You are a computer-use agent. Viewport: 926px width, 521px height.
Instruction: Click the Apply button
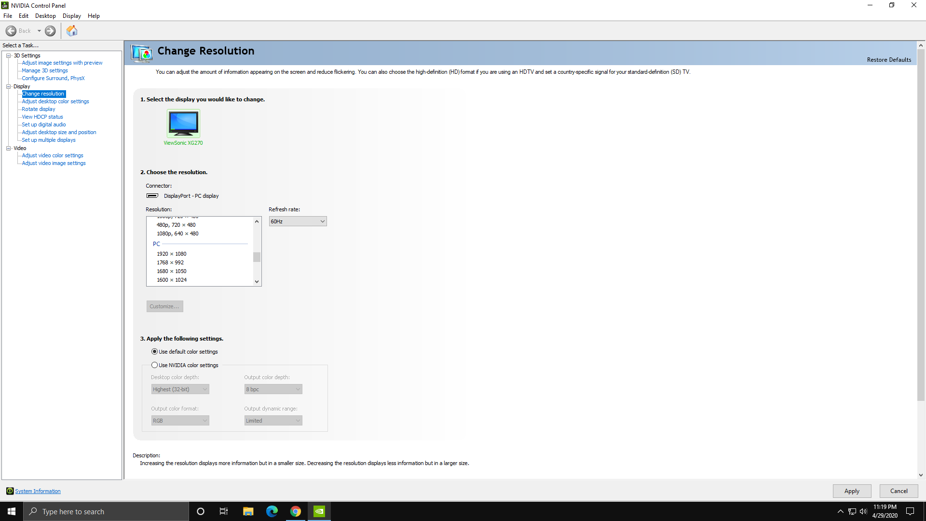click(x=852, y=491)
